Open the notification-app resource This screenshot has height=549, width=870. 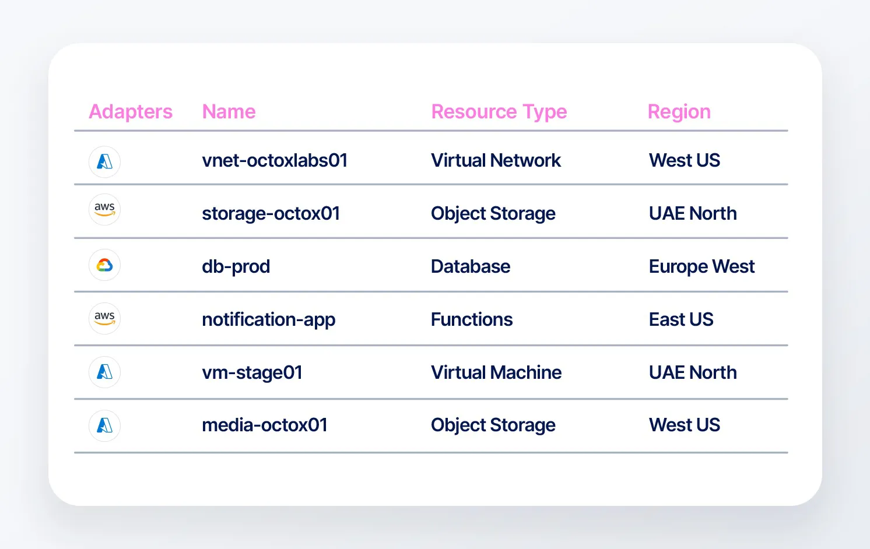(x=268, y=319)
